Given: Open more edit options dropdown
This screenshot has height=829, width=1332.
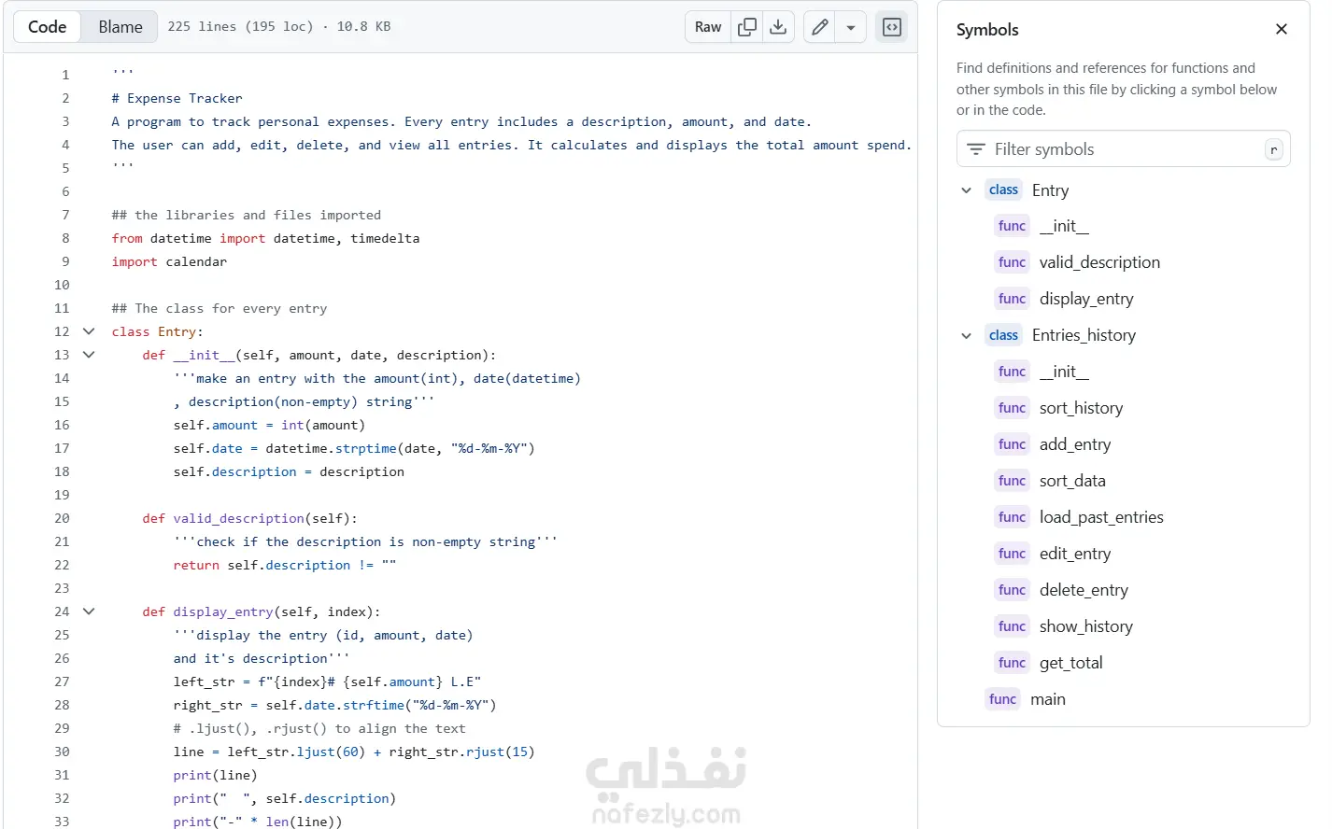Looking at the screenshot, I should tap(851, 27).
